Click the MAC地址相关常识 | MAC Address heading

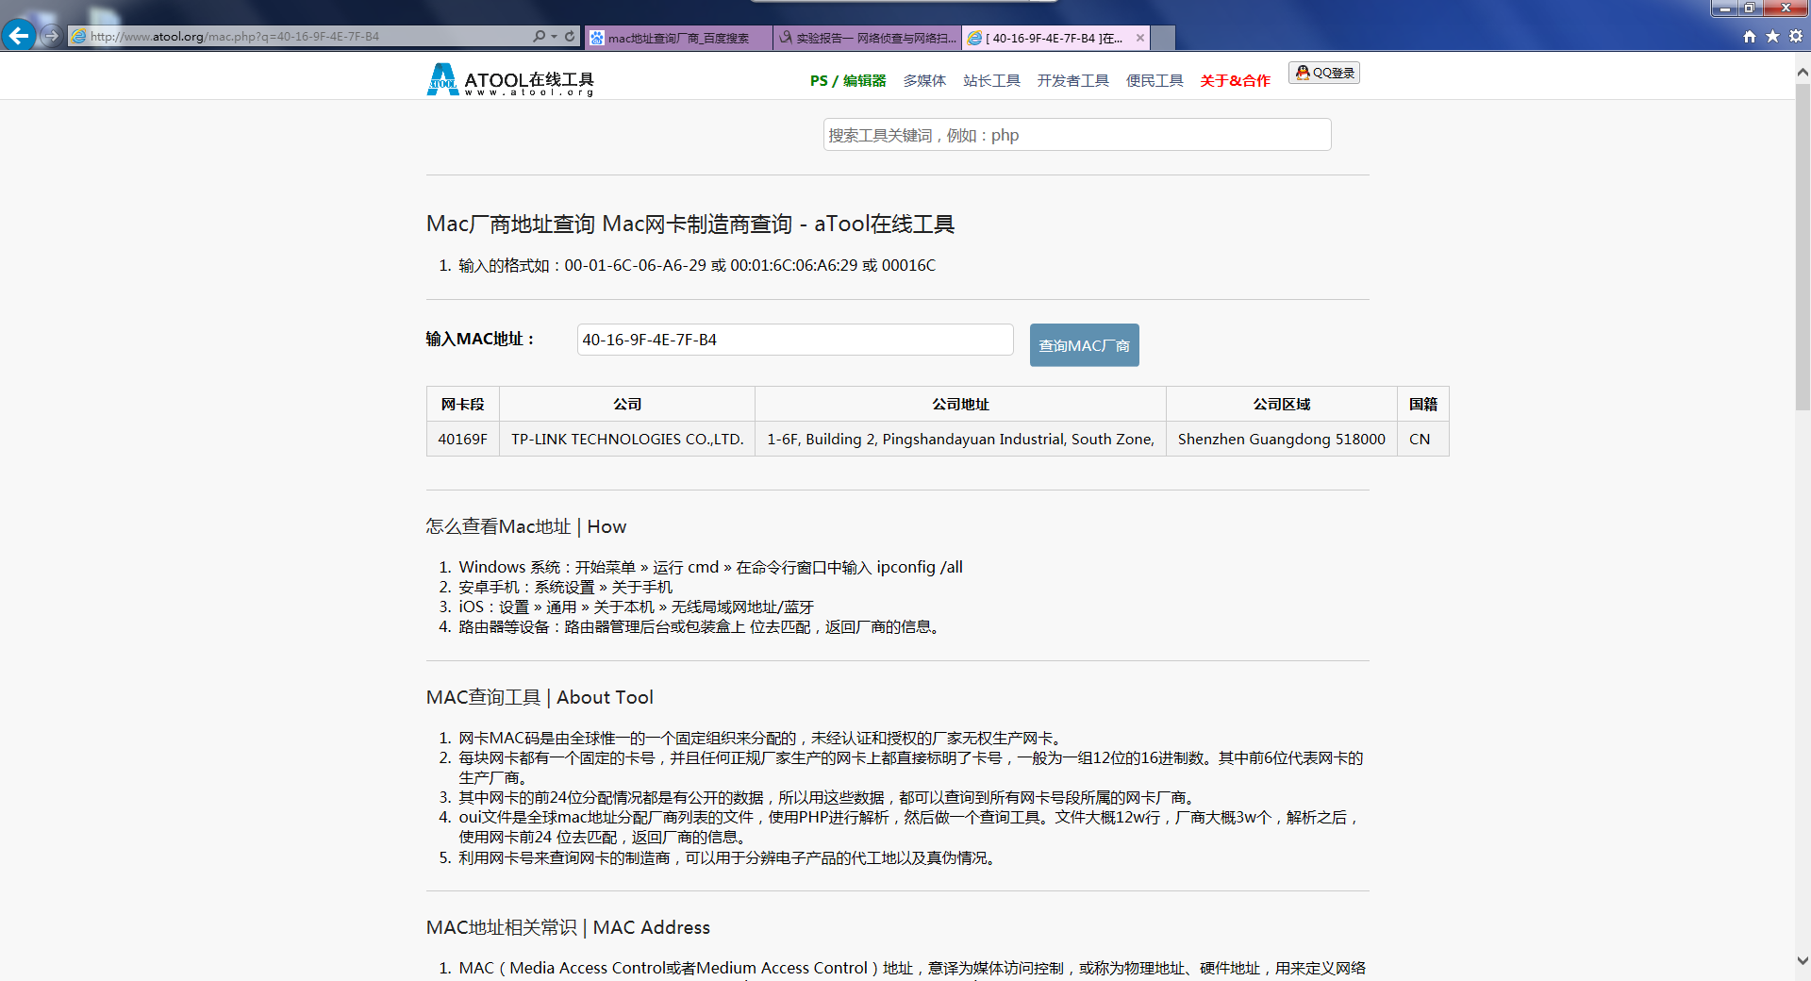point(568,927)
